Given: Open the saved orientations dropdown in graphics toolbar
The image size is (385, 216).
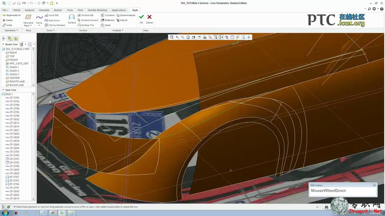Looking at the screenshot, I should coord(199,37).
